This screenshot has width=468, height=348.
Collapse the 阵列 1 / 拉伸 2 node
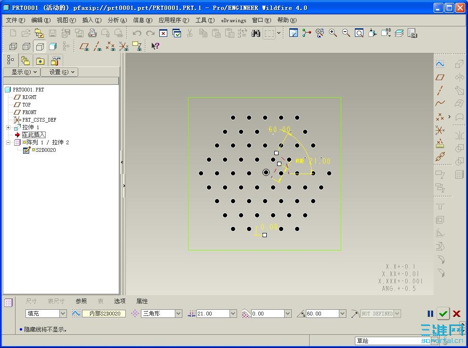tap(8, 142)
